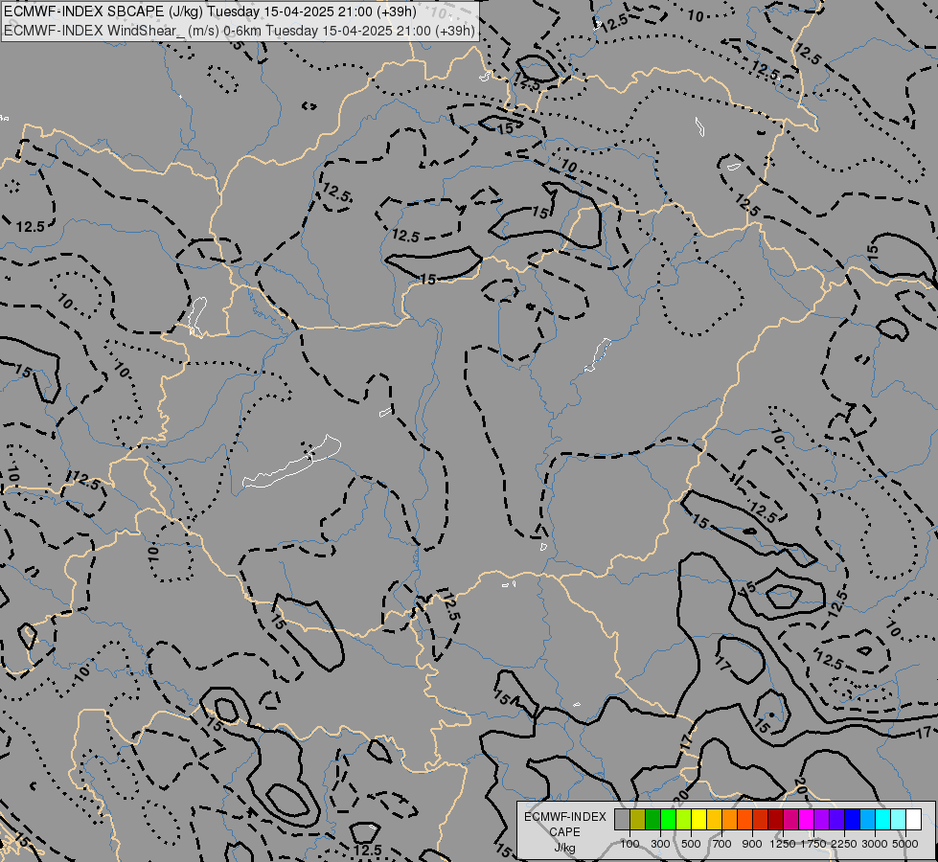Click the CAPE label in legend

point(564,832)
